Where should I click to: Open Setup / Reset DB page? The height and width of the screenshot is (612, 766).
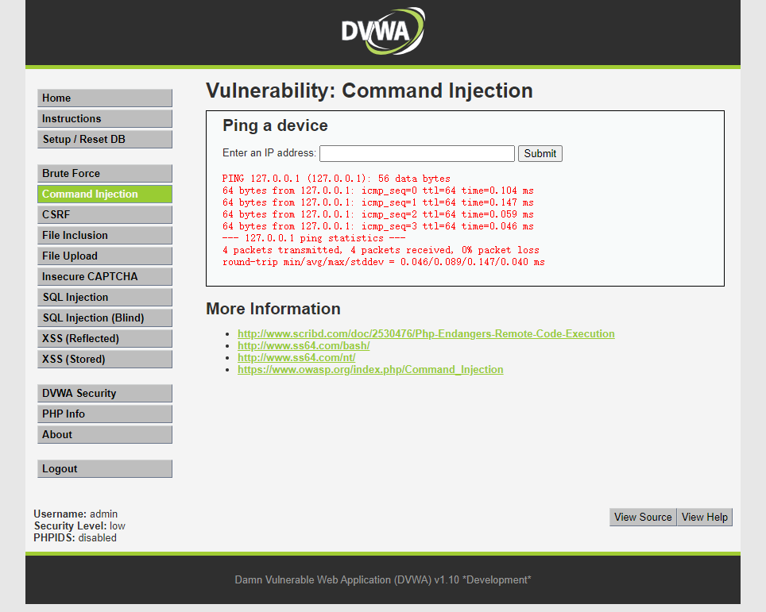[x=104, y=140]
